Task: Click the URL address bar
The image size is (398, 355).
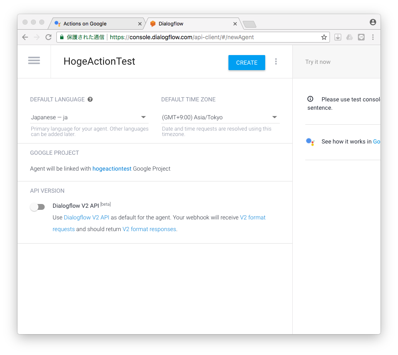Action: point(193,37)
